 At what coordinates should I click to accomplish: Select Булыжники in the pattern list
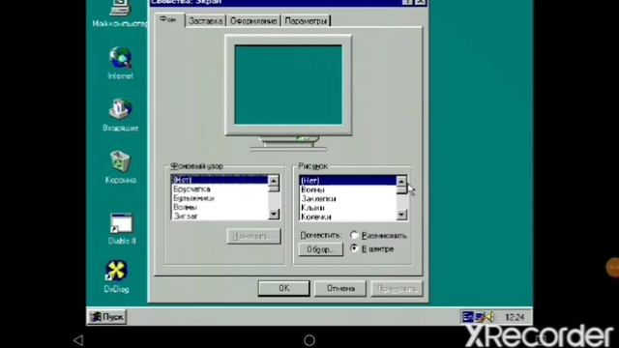[220, 198]
